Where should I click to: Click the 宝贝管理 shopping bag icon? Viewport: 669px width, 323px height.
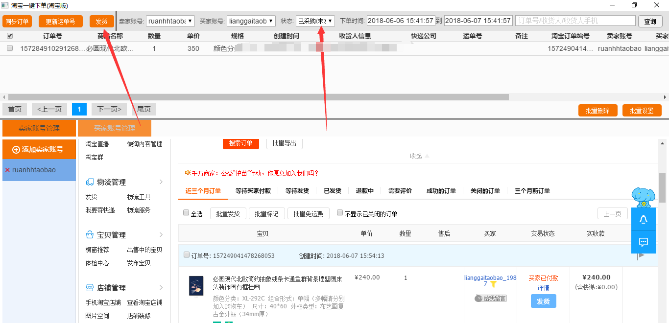point(90,235)
